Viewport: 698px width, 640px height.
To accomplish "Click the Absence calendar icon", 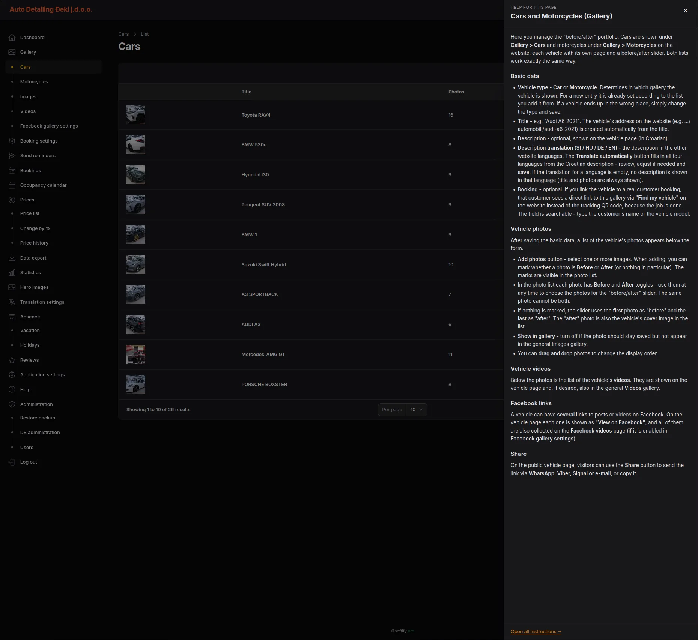I will (12, 317).
